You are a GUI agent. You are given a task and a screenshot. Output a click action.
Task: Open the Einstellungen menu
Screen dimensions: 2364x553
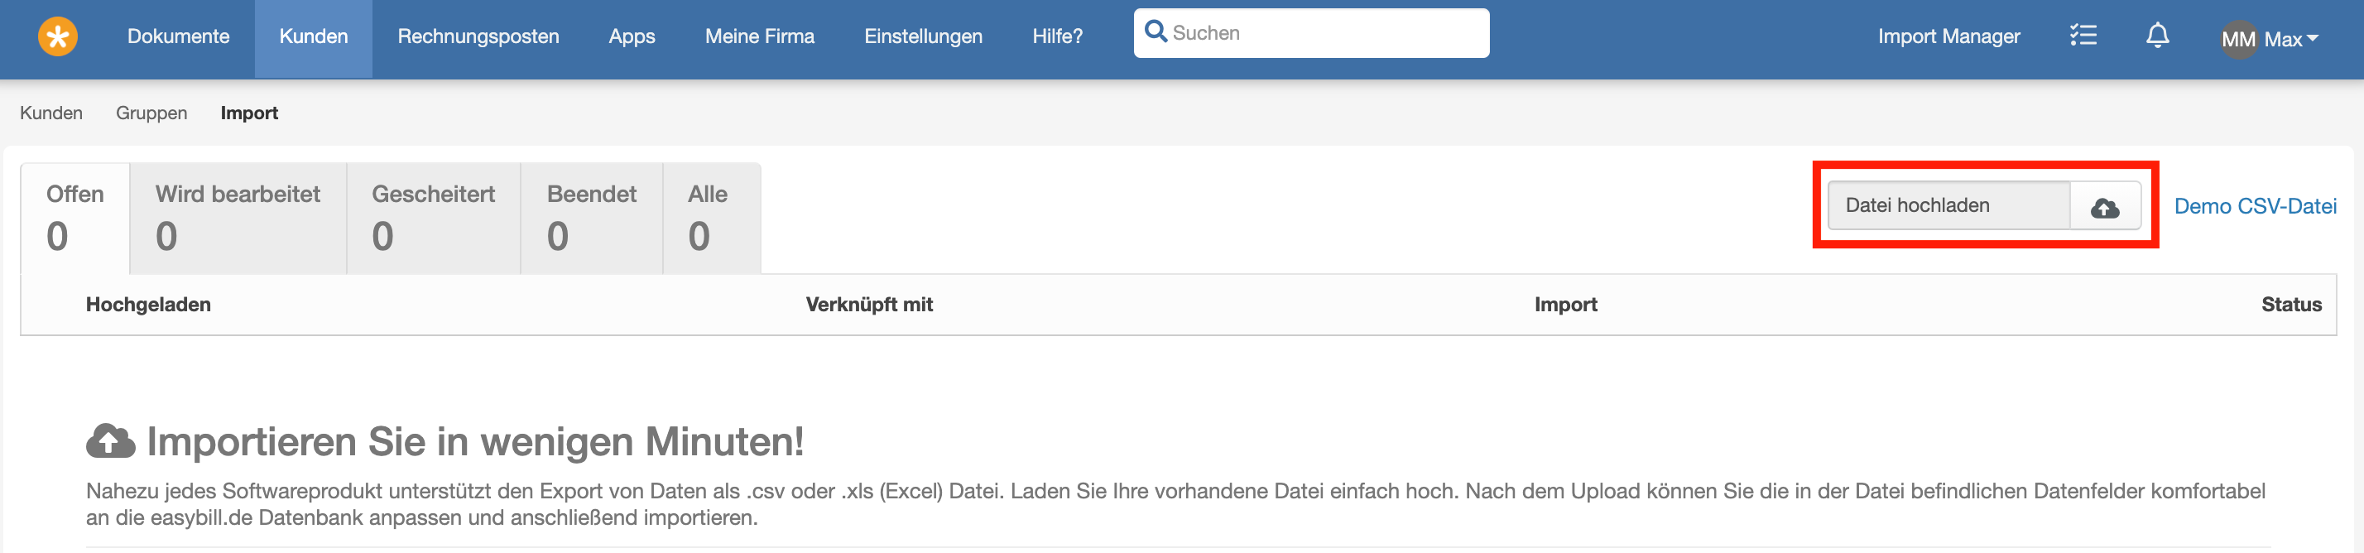click(923, 36)
